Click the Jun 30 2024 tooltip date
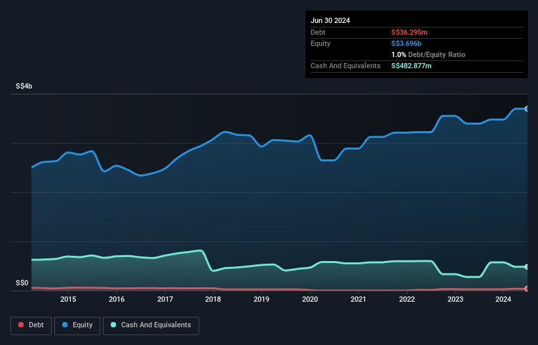 [330, 20]
